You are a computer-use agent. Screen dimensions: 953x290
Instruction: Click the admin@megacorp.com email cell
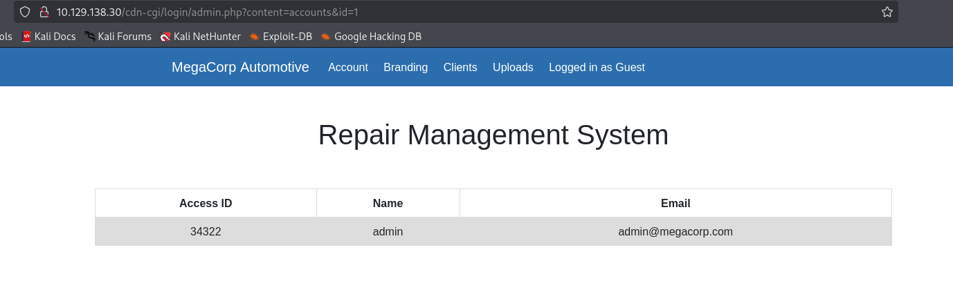pos(675,232)
